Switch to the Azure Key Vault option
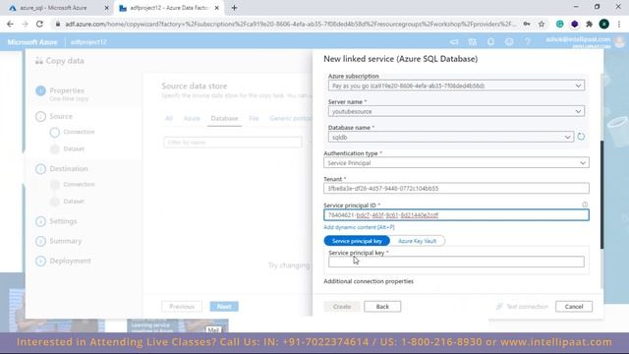Viewport: 629px width, 354px height. pos(417,241)
